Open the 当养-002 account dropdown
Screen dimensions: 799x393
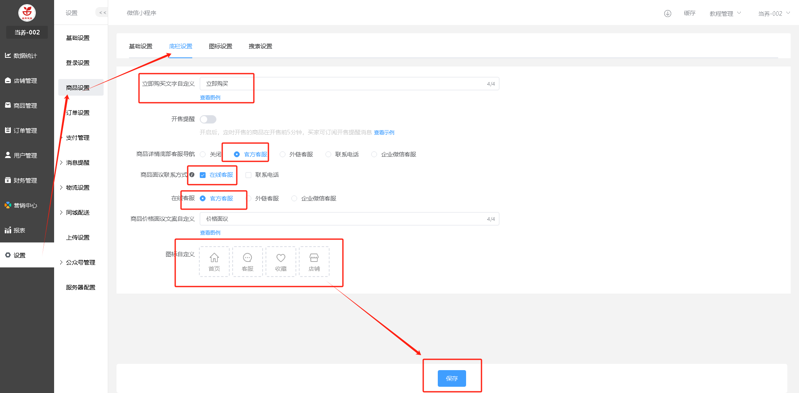click(x=773, y=14)
